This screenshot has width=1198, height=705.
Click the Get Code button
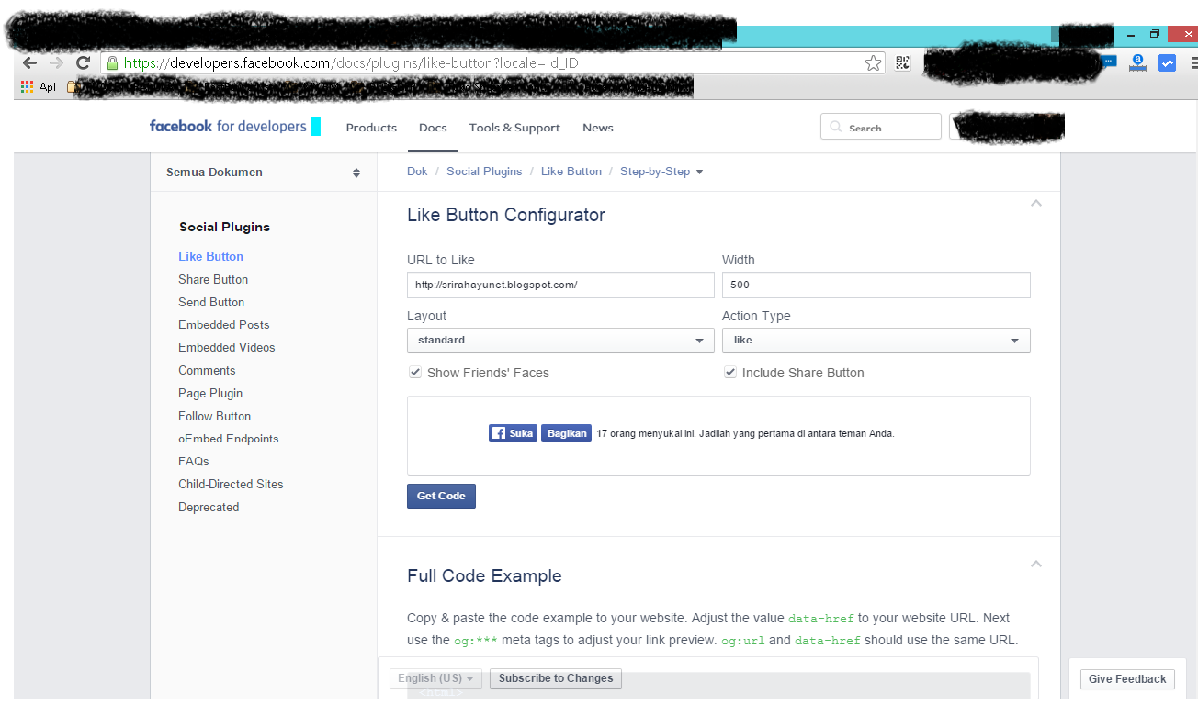(x=441, y=496)
